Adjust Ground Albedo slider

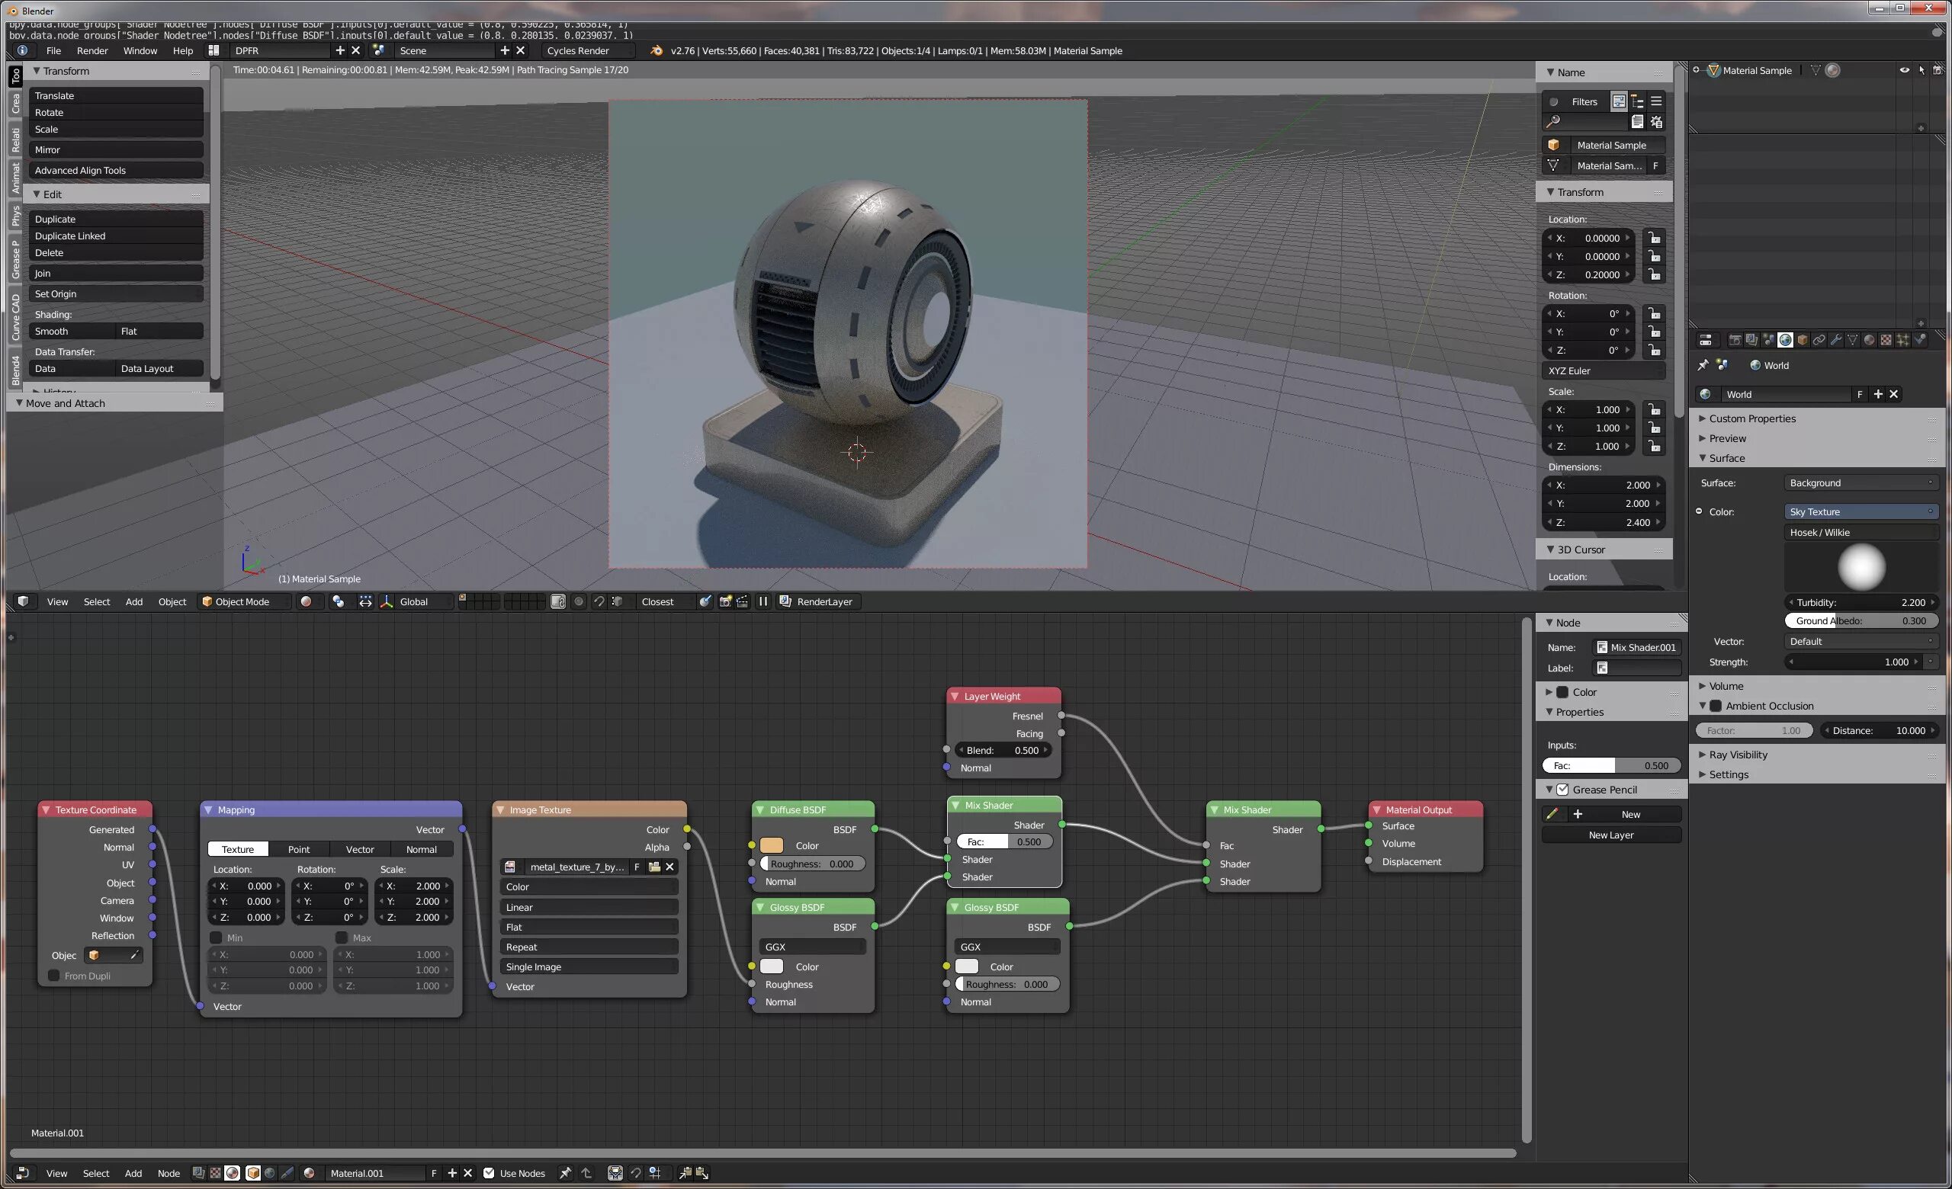pos(1861,621)
